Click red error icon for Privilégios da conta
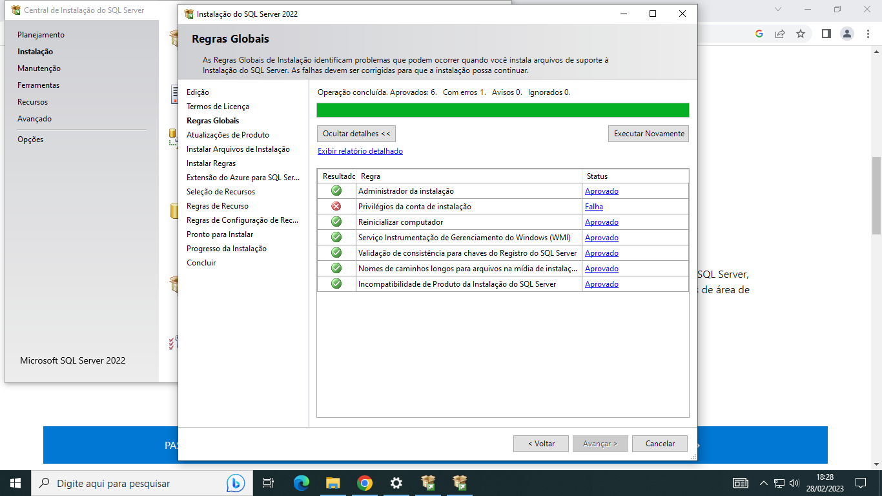This screenshot has height=496, width=882. click(x=336, y=206)
